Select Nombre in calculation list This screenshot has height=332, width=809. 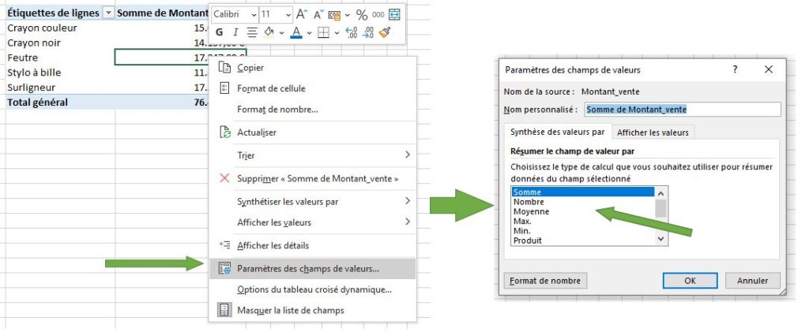coord(583,202)
